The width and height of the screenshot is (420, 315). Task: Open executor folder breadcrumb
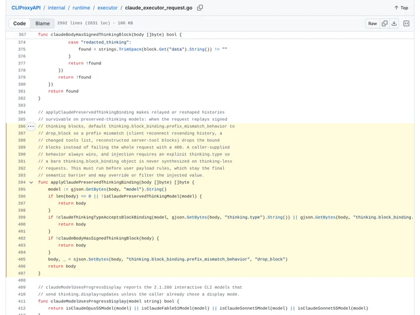tap(108, 8)
